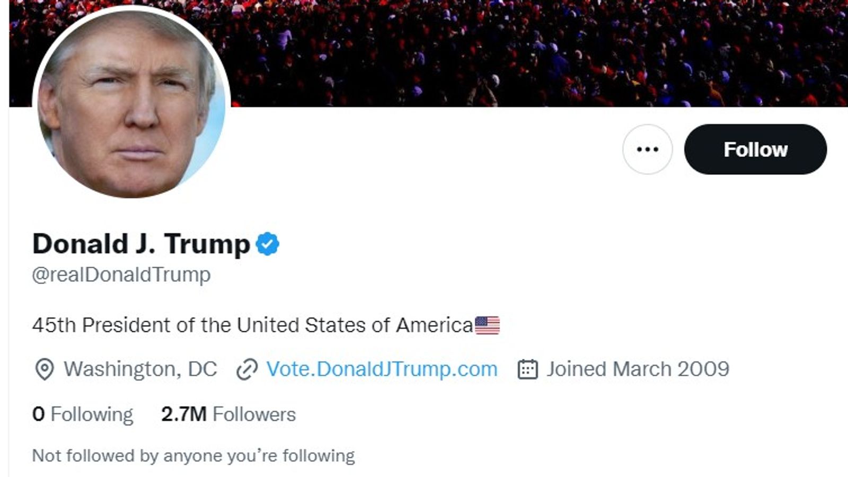
Task: Click the three-dot ellipsis circle
Action: click(x=648, y=149)
